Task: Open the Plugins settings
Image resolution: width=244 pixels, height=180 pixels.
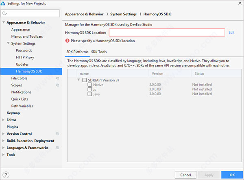Action: (12, 127)
